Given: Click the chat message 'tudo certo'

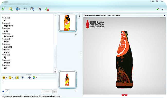Looking at the screenshot, I should tap(9, 36).
